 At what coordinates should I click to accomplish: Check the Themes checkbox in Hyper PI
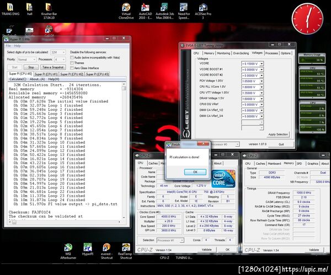(72, 62)
